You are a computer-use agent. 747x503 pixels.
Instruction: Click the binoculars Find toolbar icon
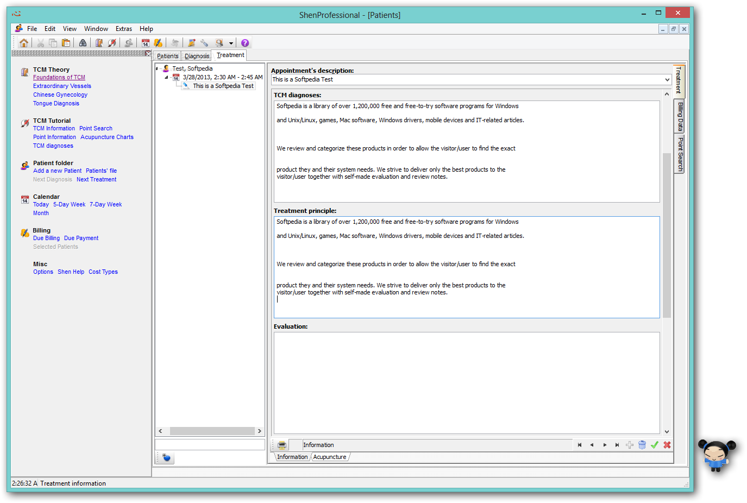click(x=83, y=43)
